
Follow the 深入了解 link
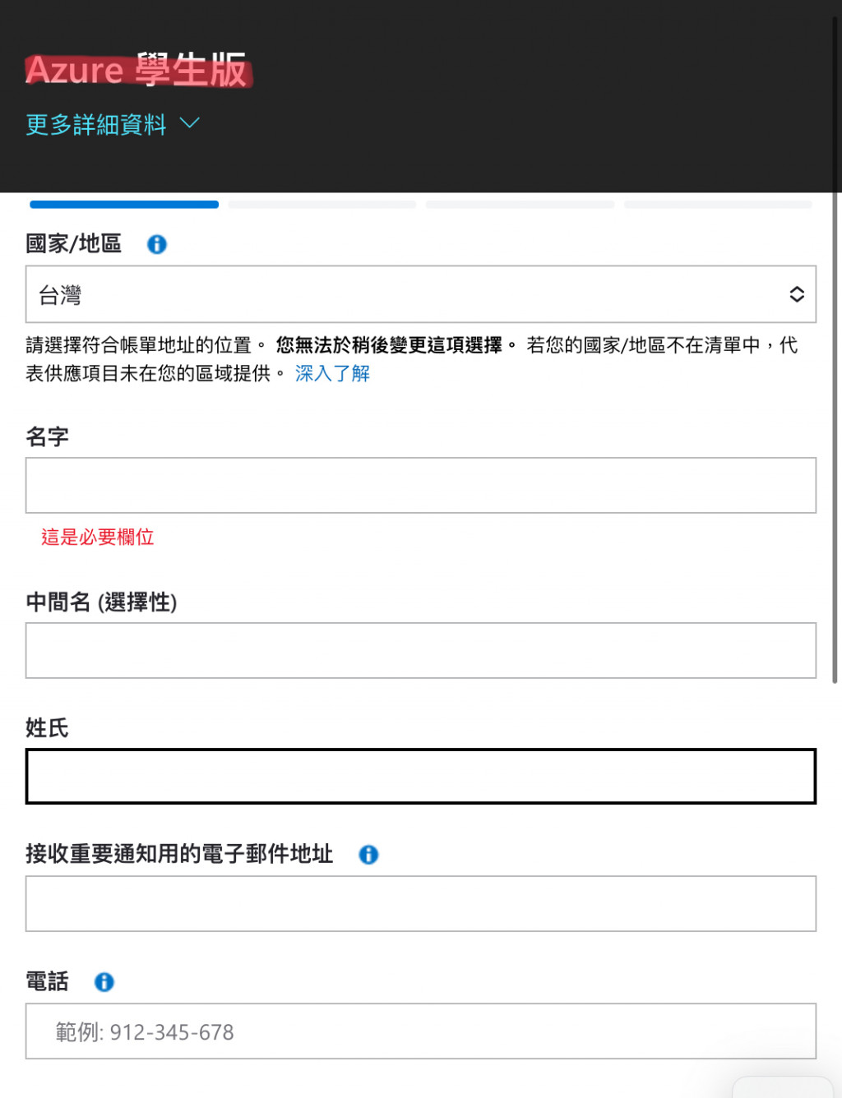[x=332, y=373]
